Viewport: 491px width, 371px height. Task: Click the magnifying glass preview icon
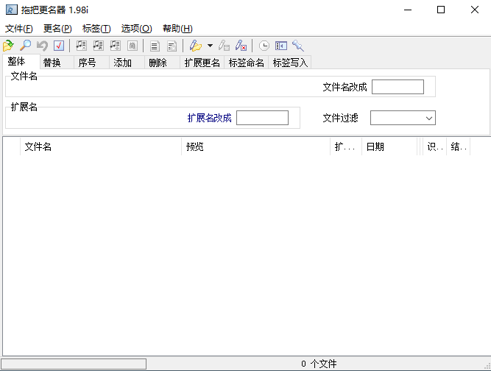tap(25, 46)
